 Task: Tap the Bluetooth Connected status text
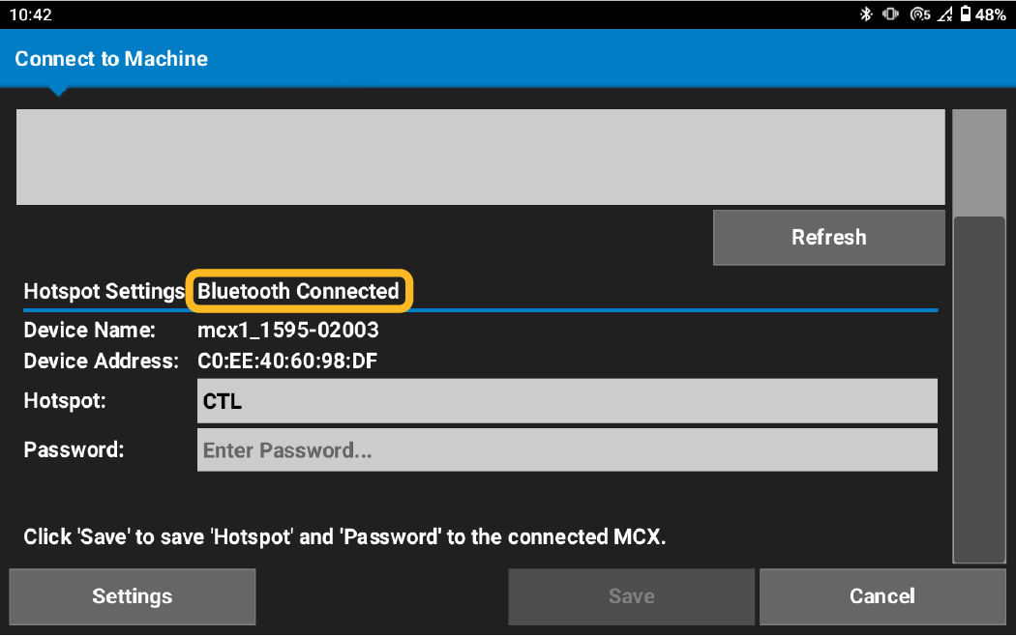tap(299, 291)
